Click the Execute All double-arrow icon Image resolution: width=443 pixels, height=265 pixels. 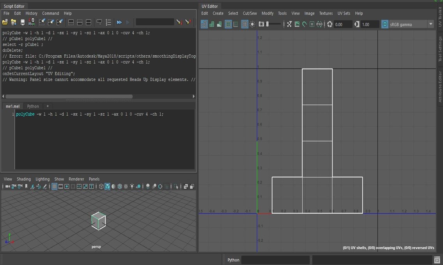[119, 22]
